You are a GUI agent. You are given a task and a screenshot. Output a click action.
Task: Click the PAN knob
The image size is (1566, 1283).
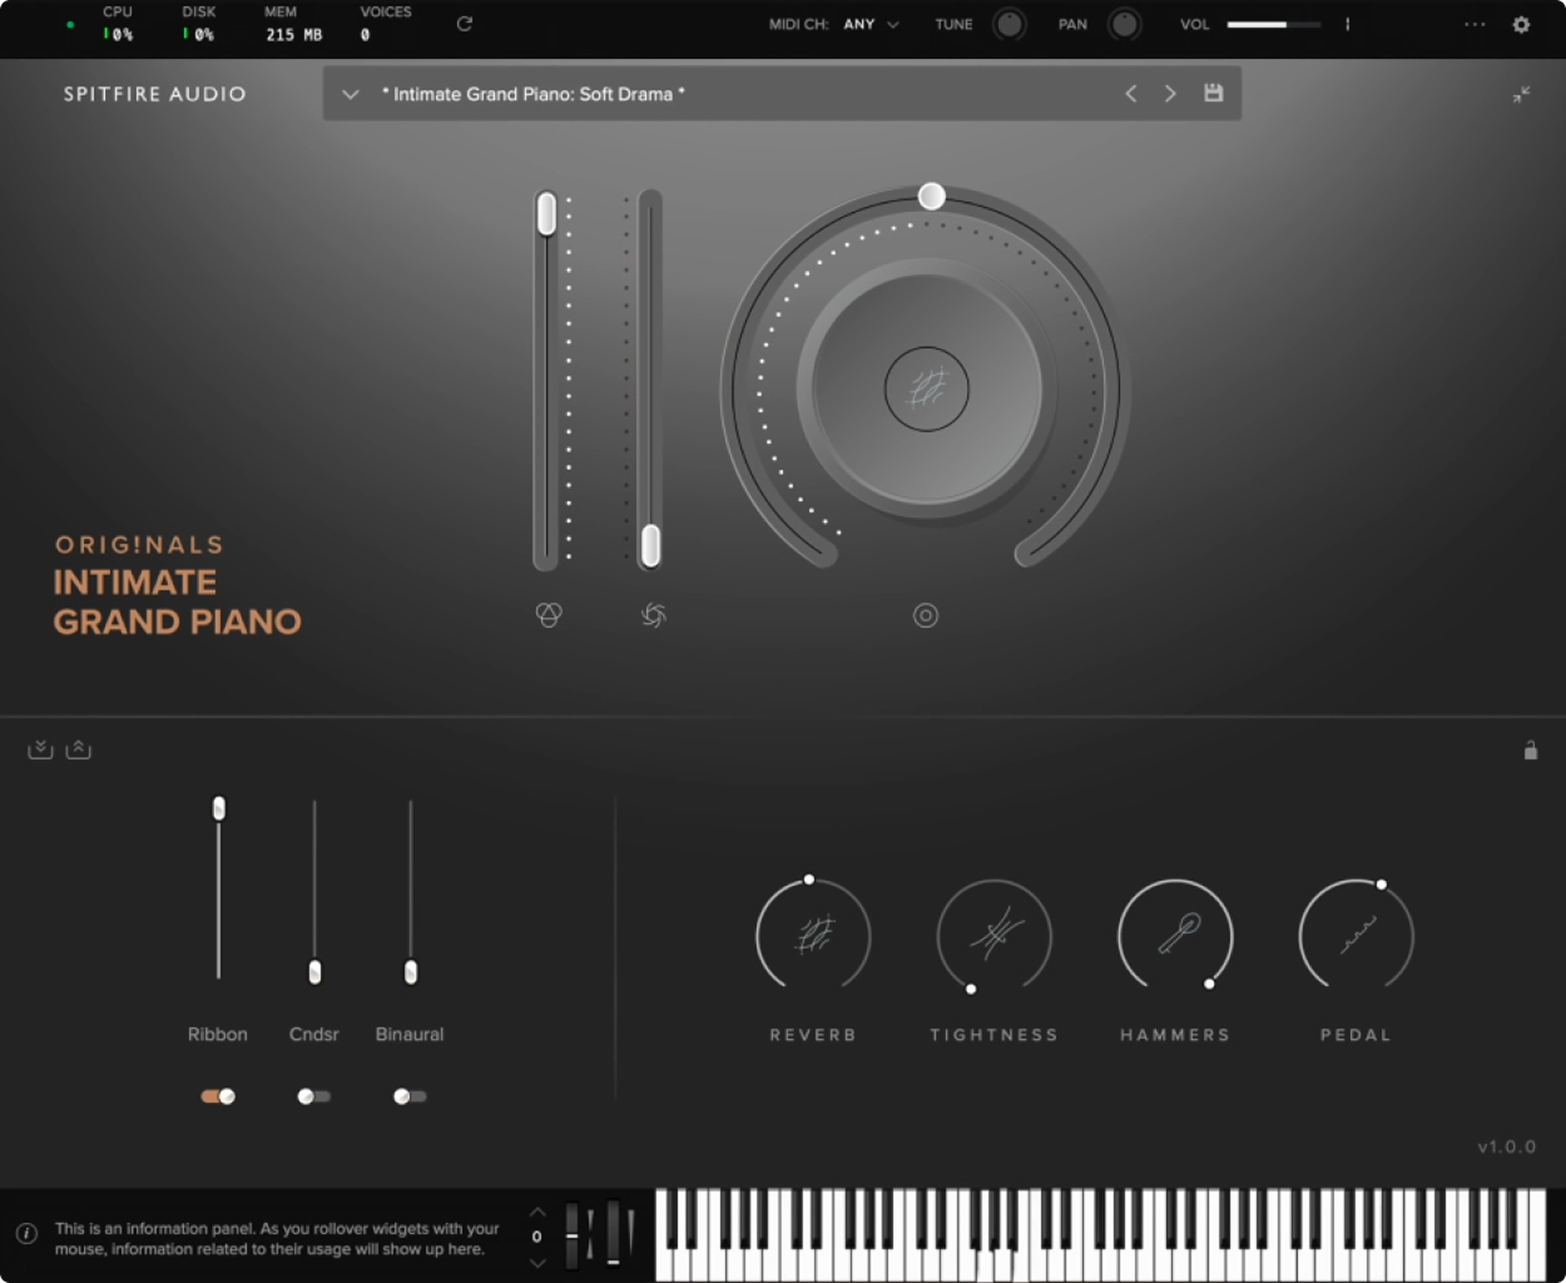tap(1124, 24)
